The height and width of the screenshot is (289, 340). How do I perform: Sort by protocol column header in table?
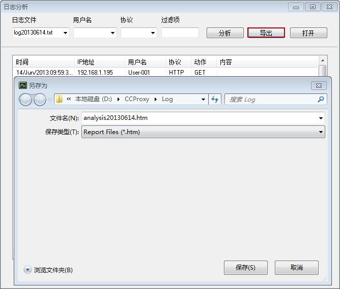coord(178,62)
